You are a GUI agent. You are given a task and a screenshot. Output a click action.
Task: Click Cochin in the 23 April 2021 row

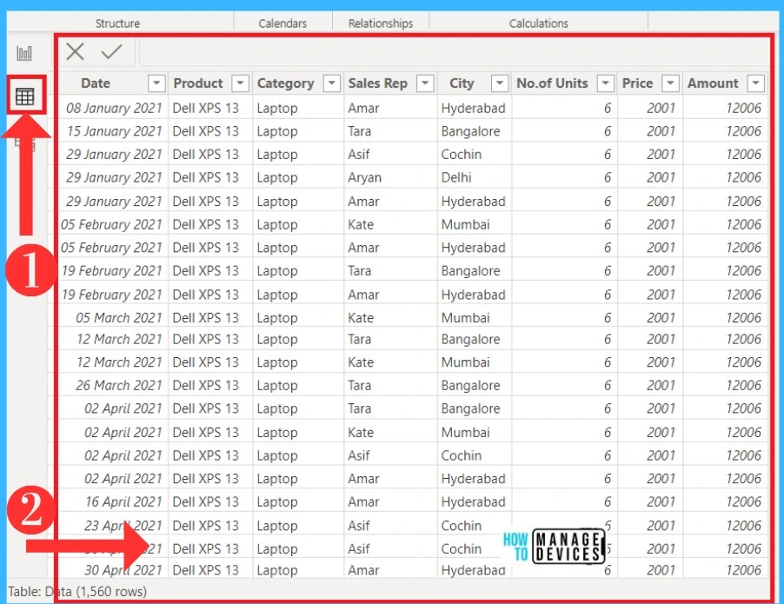461,526
